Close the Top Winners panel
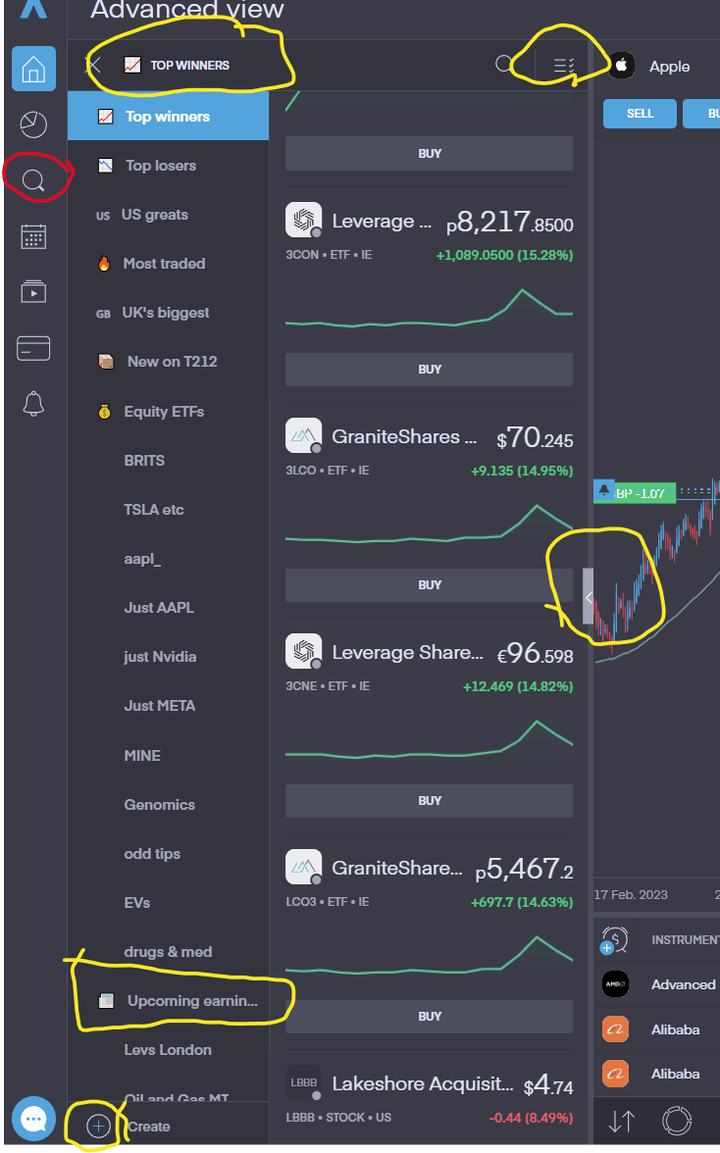Viewport: 720px width, 1153px height. coord(94,66)
